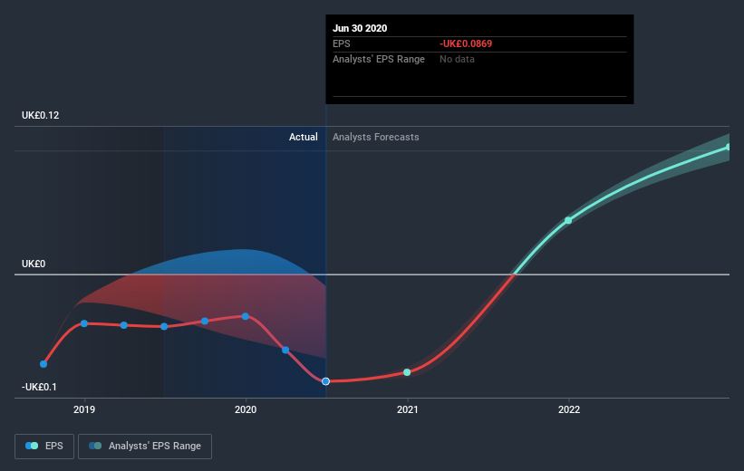
Task: Click the 'Actual' section label
Action: [x=304, y=137]
